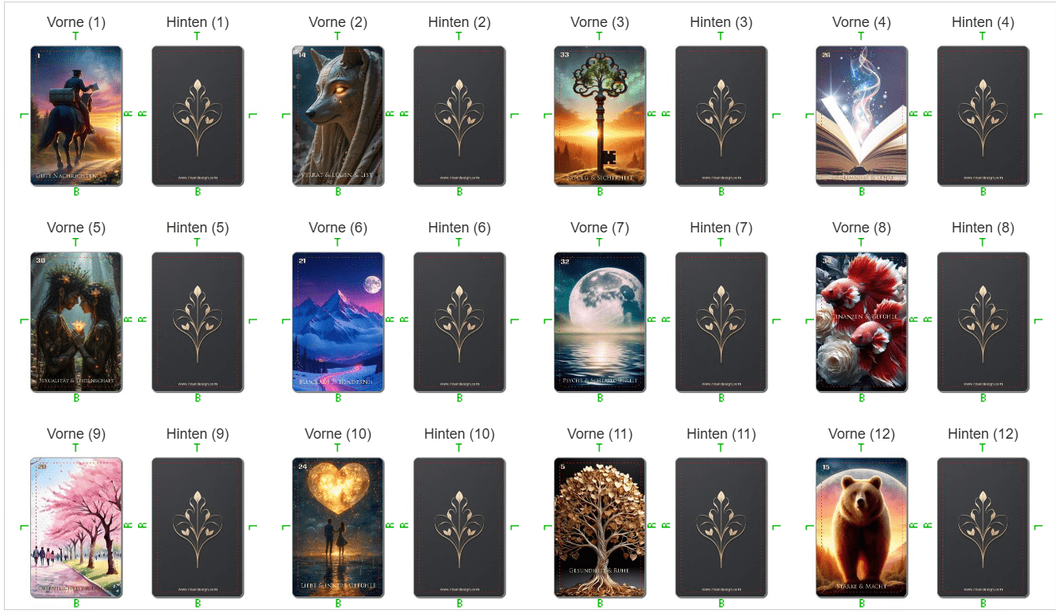Viewport: 1056px width, 614px height.
Task: Click the green T marker above Vorne (1)
Action: pos(76,36)
